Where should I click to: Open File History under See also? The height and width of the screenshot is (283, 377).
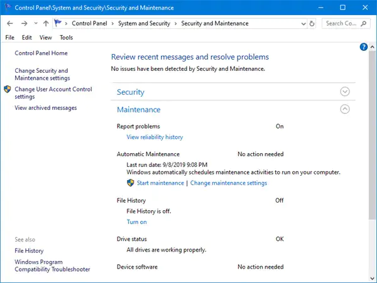[x=29, y=251]
